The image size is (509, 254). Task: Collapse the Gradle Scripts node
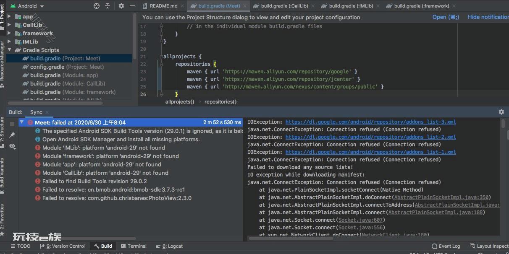coord(9,50)
